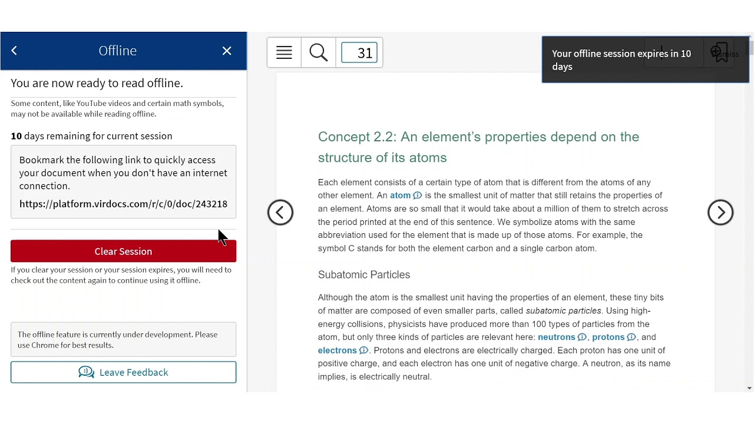Open the search magnifier tool
Image resolution: width=754 pixels, height=424 pixels.
pyautogui.click(x=318, y=53)
